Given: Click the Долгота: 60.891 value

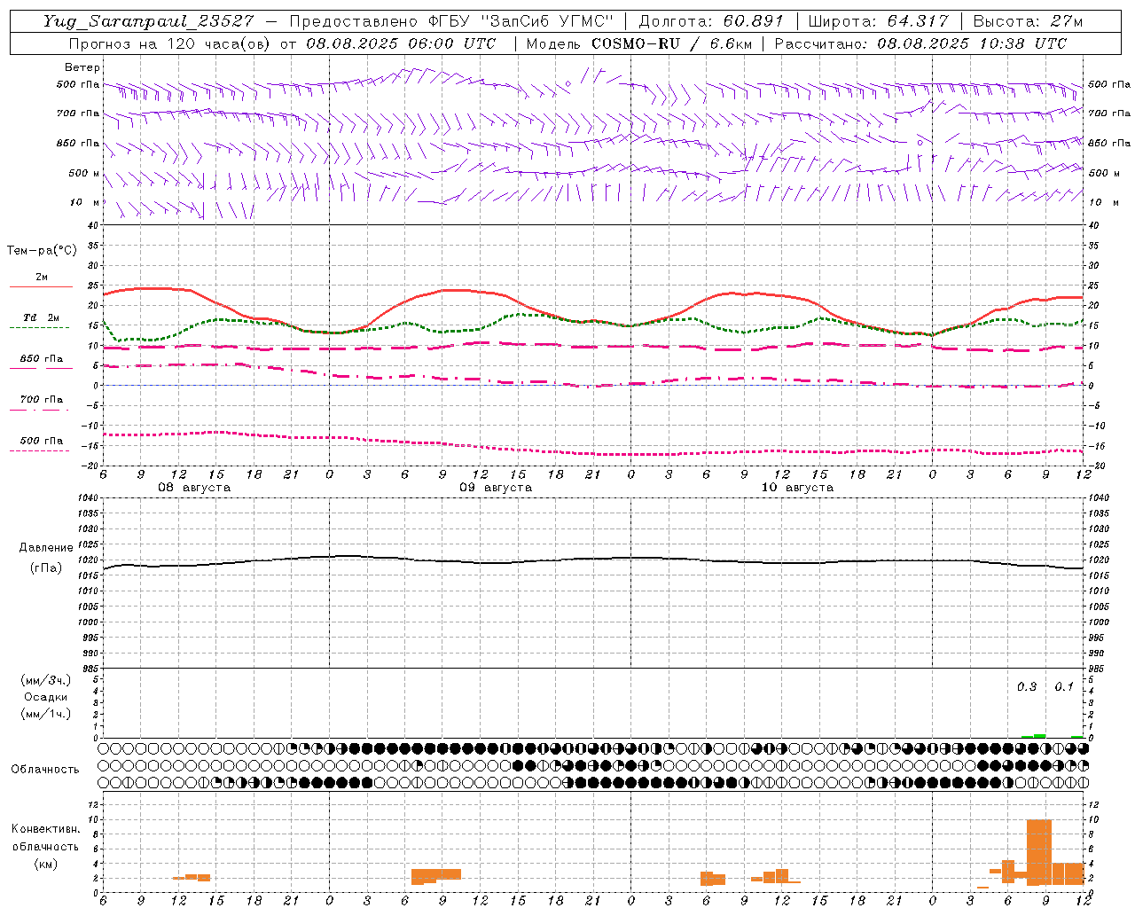Looking at the screenshot, I should point(711,21).
